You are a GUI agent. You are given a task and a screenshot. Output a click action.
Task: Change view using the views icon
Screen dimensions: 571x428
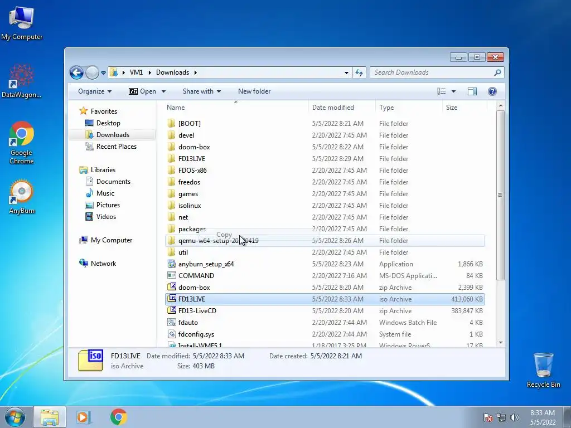(x=442, y=91)
